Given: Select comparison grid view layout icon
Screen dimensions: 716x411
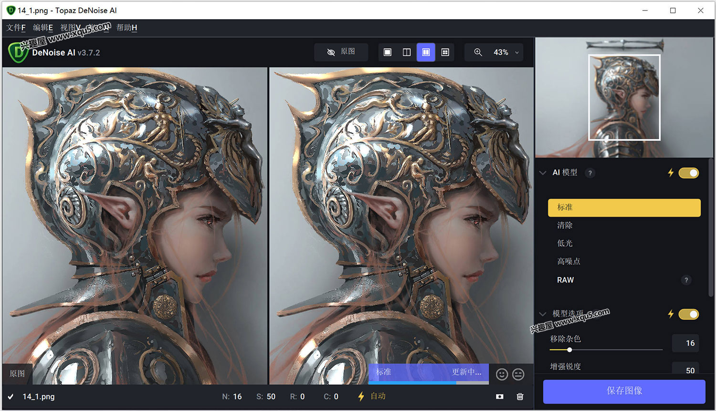Looking at the screenshot, I should pyautogui.click(x=445, y=52).
